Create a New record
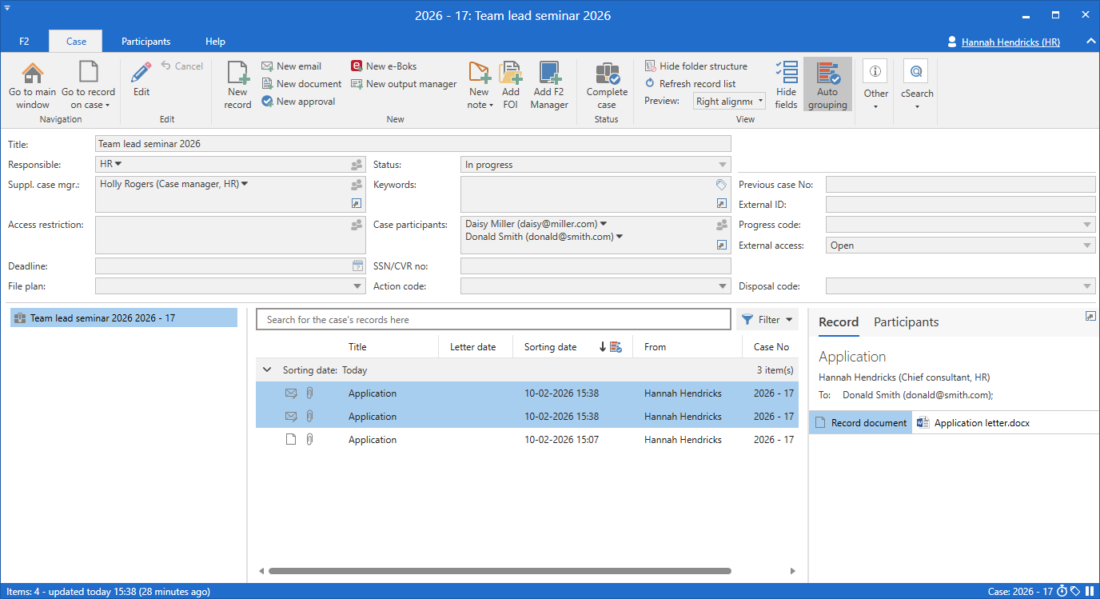1100x599 pixels. click(237, 85)
